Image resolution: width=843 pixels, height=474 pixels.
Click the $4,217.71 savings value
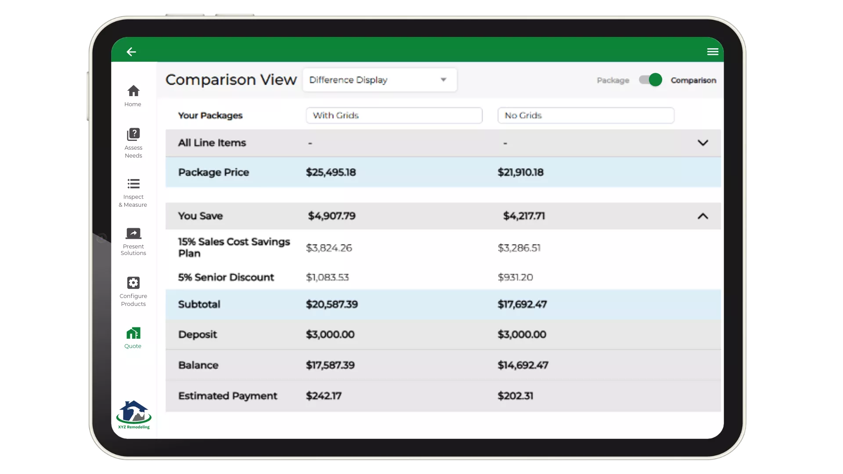click(524, 216)
